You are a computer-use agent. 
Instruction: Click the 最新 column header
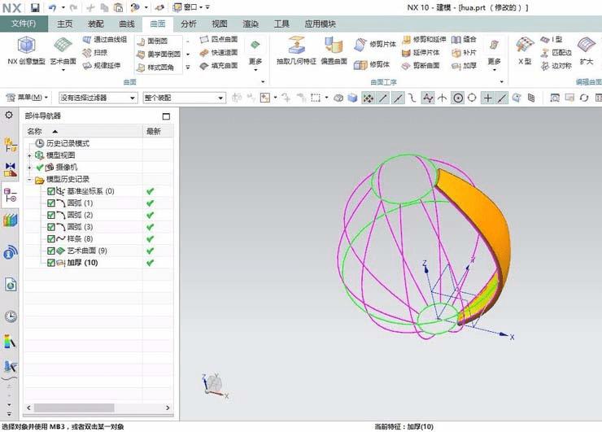click(x=158, y=131)
